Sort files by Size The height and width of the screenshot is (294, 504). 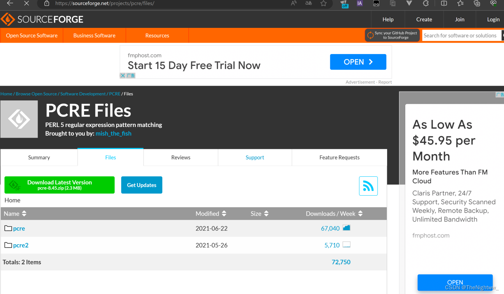[260, 214]
